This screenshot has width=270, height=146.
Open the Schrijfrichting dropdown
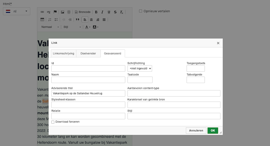coord(140,68)
